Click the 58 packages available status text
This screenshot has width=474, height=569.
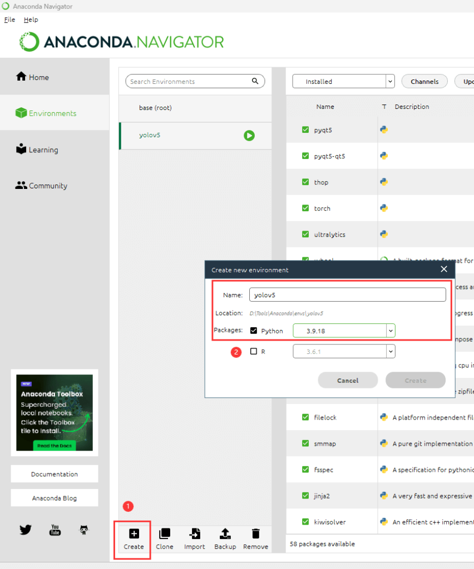pos(322,543)
